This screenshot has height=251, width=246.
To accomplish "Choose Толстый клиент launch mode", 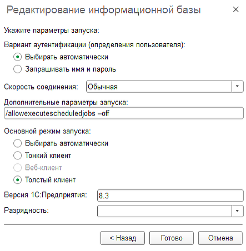I will pos(18,180).
